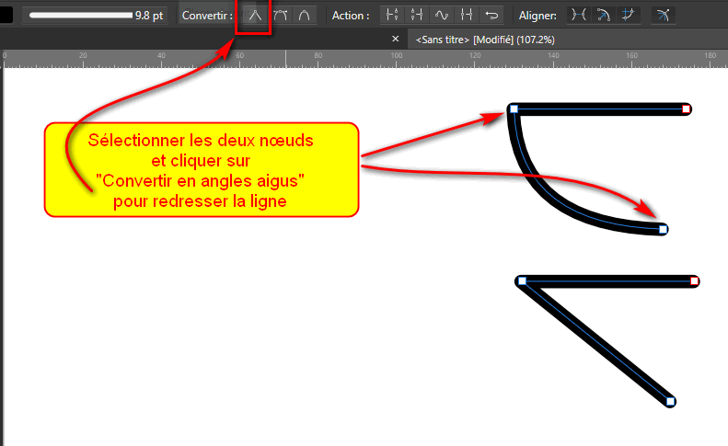Screen dimensions: 728x446
Task: Toggle snap all selected nodes when dragging
Action: [628, 16]
